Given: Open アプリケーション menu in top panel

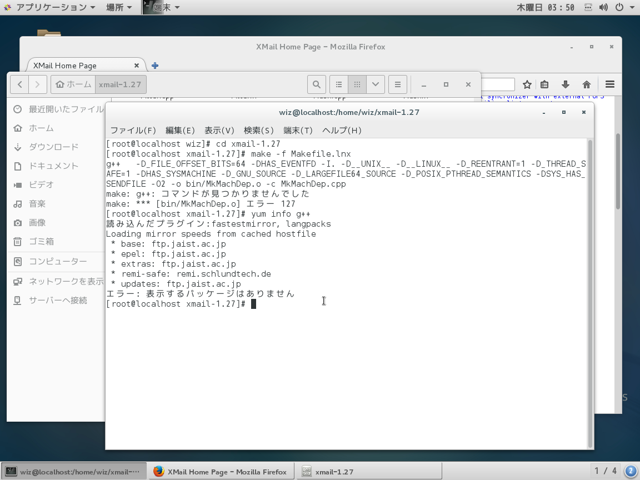Looking at the screenshot, I should [50, 7].
